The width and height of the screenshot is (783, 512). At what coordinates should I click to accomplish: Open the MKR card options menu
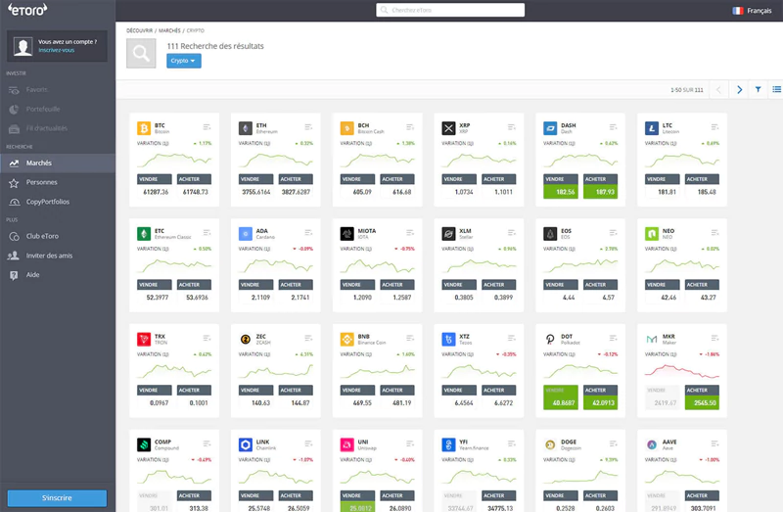pos(714,338)
